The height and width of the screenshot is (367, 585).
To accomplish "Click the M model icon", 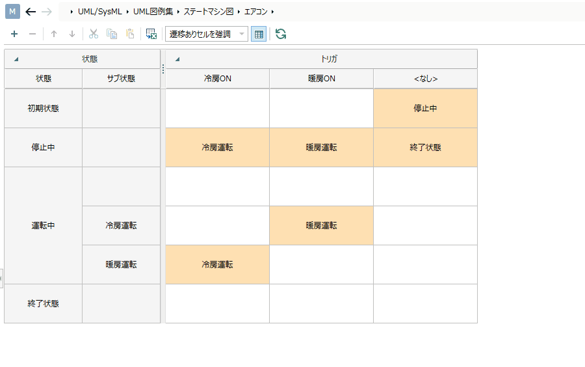I will tap(12, 12).
